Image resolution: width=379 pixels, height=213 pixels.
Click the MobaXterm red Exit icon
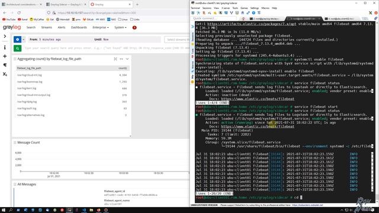[x=376, y=13]
